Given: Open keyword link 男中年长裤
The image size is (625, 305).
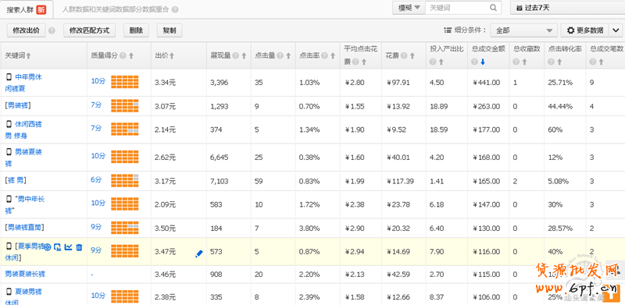Looking at the screenshot, I should pos(25,204).
